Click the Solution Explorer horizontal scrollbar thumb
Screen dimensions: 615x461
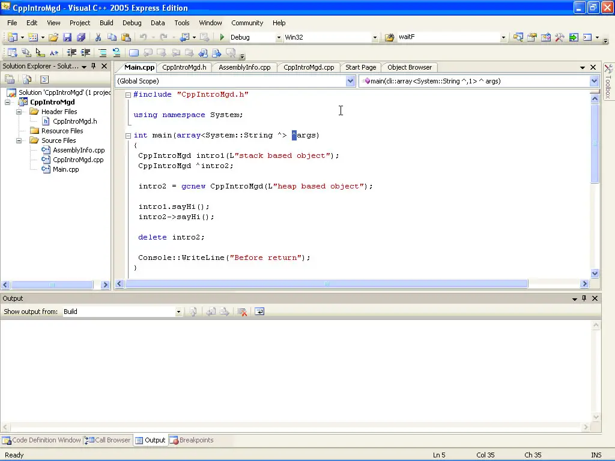52,285
